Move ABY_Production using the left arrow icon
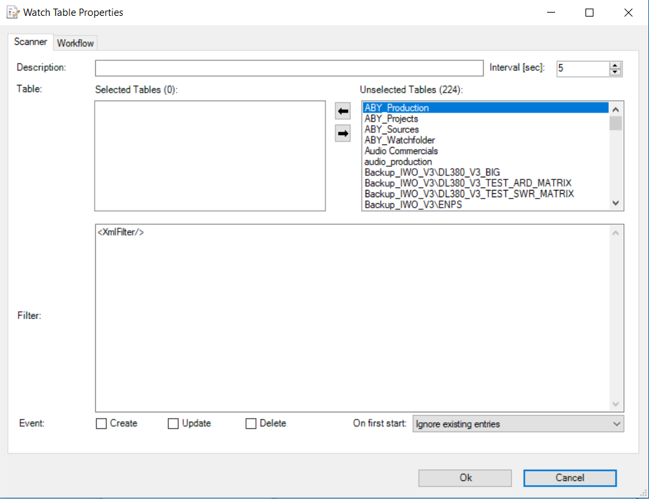The width and height of the screenshot is (649, 499). click(x=342, y=111)
